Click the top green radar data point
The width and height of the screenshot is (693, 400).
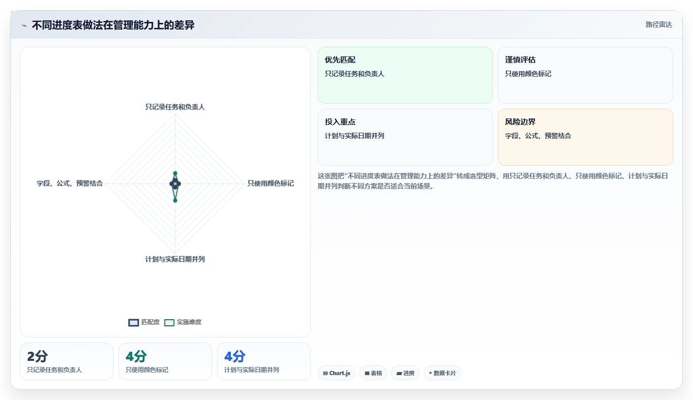click(175, 173)
